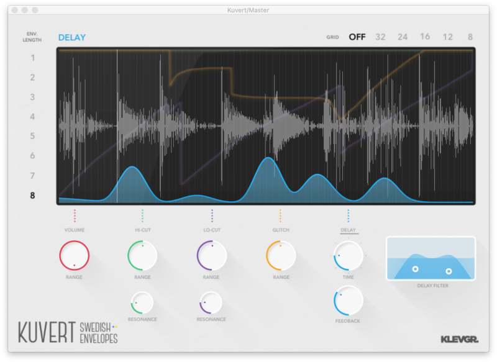Set grid division to 24
Viewport: 497px width, 362px height.
click(x=403, y=37)
